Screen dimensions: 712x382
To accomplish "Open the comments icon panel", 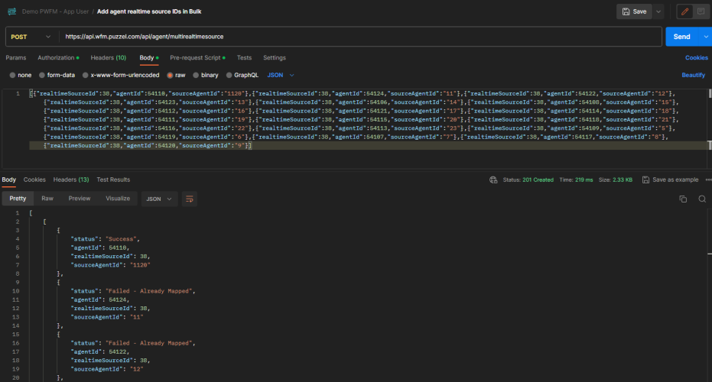I will [701, 11].
